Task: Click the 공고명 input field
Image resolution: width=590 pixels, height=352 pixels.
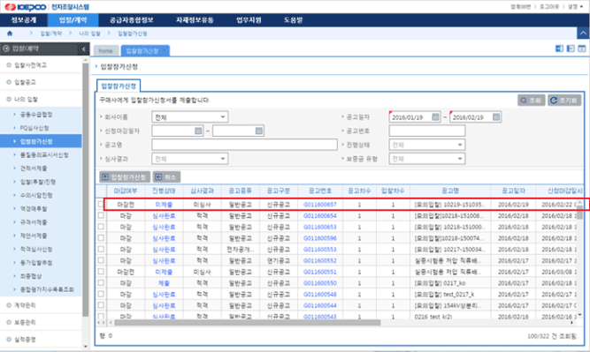Action: 244,145
